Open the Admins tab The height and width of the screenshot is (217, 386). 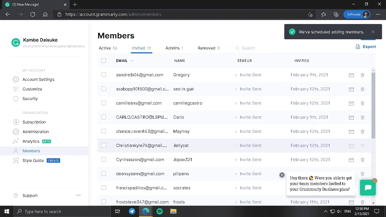point(174,48)
